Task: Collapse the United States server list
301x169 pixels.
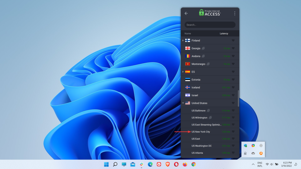Action: [x=183, y=103]
